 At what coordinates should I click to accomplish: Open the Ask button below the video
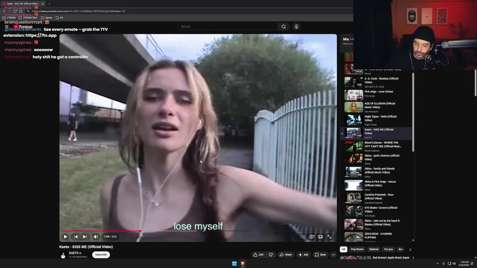coord(303,255)
